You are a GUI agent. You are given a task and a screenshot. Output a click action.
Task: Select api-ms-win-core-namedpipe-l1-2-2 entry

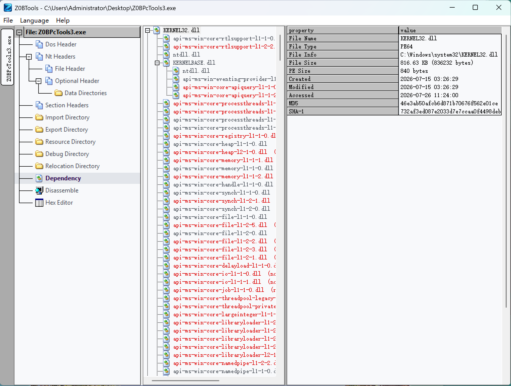point(224,363)
